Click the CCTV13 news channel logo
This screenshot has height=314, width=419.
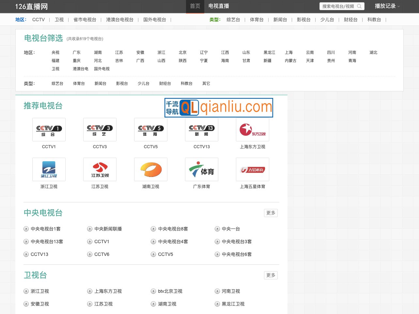tap(201, 129)
